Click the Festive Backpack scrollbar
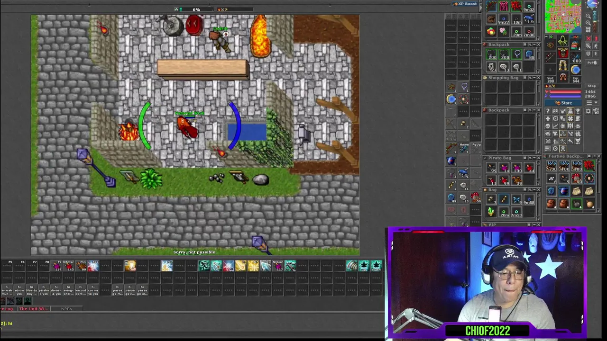The width and height of the screenshot is (607, 341). pos(598,186)
